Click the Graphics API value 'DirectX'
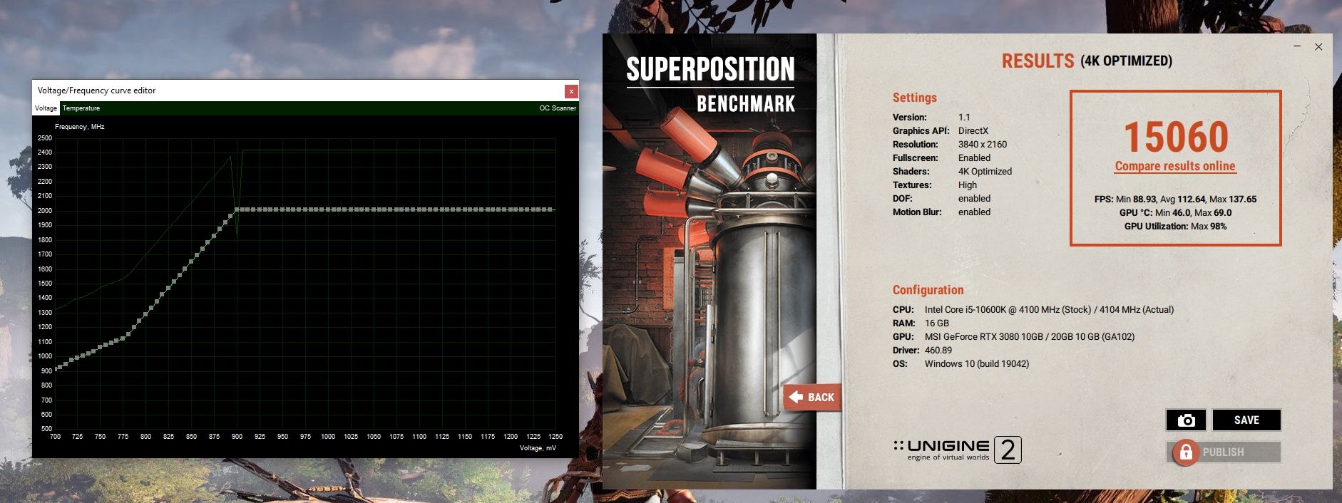Image resolution: width=1342 pixels, height=503 pixels. [x=973, y=131]
